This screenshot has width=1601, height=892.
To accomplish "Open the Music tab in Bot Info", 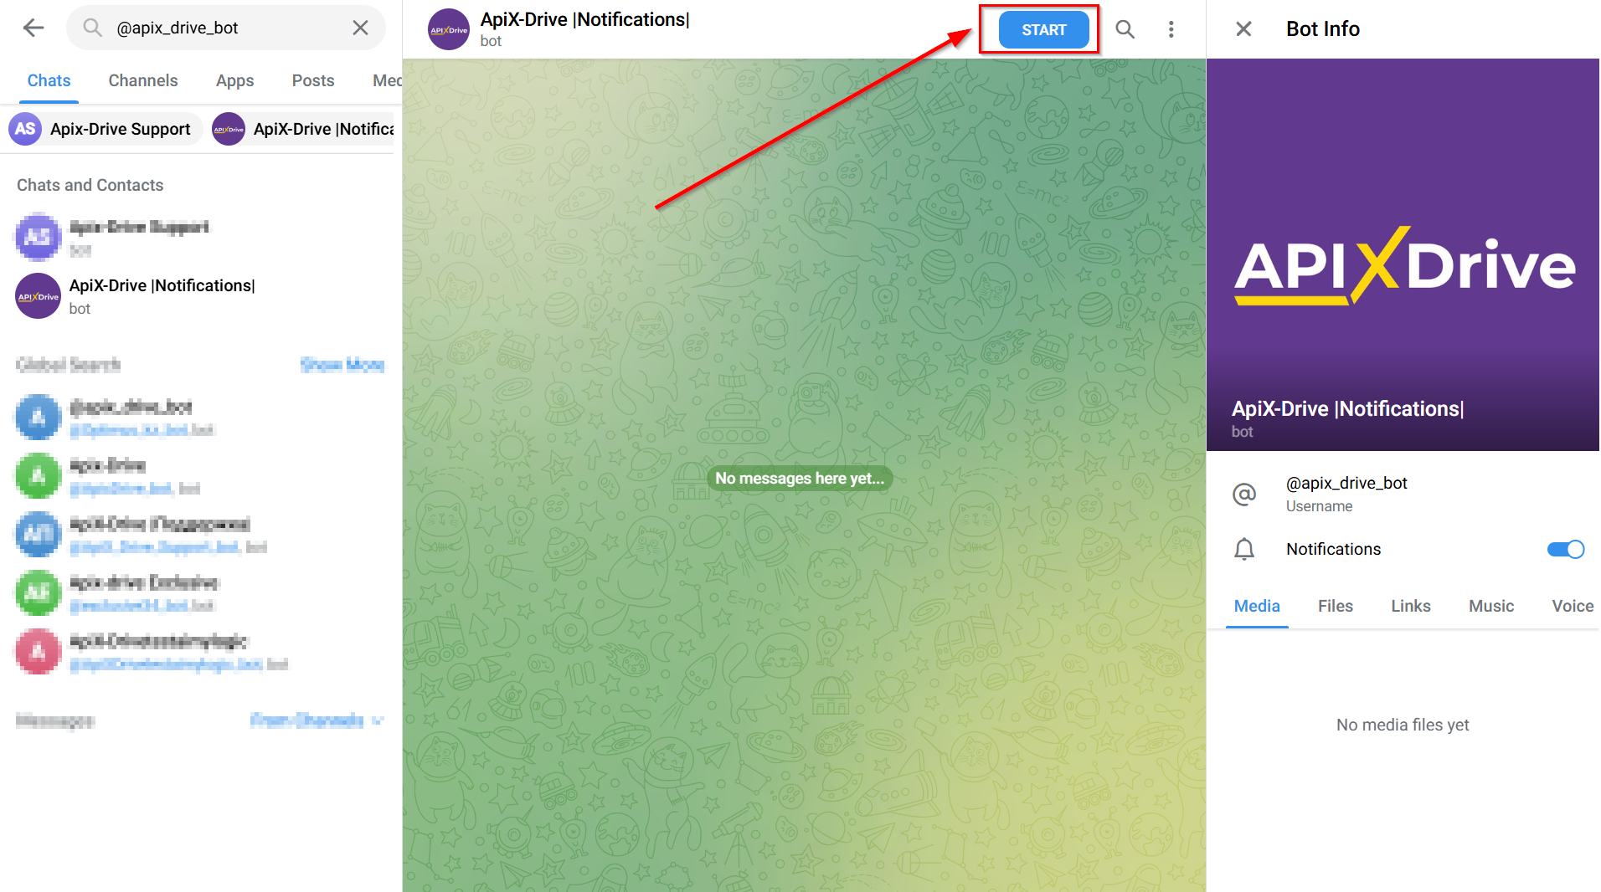I will 1491,606.
